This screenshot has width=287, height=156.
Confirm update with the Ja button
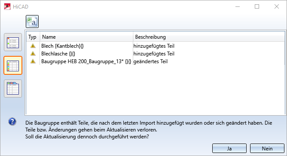coord(229,148)
